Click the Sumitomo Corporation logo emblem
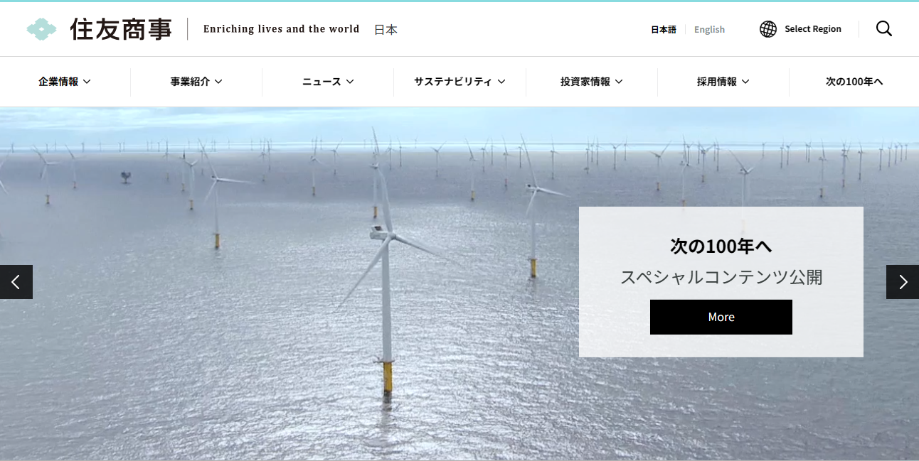Screen dimensions: 919x461 pos(41,29)
